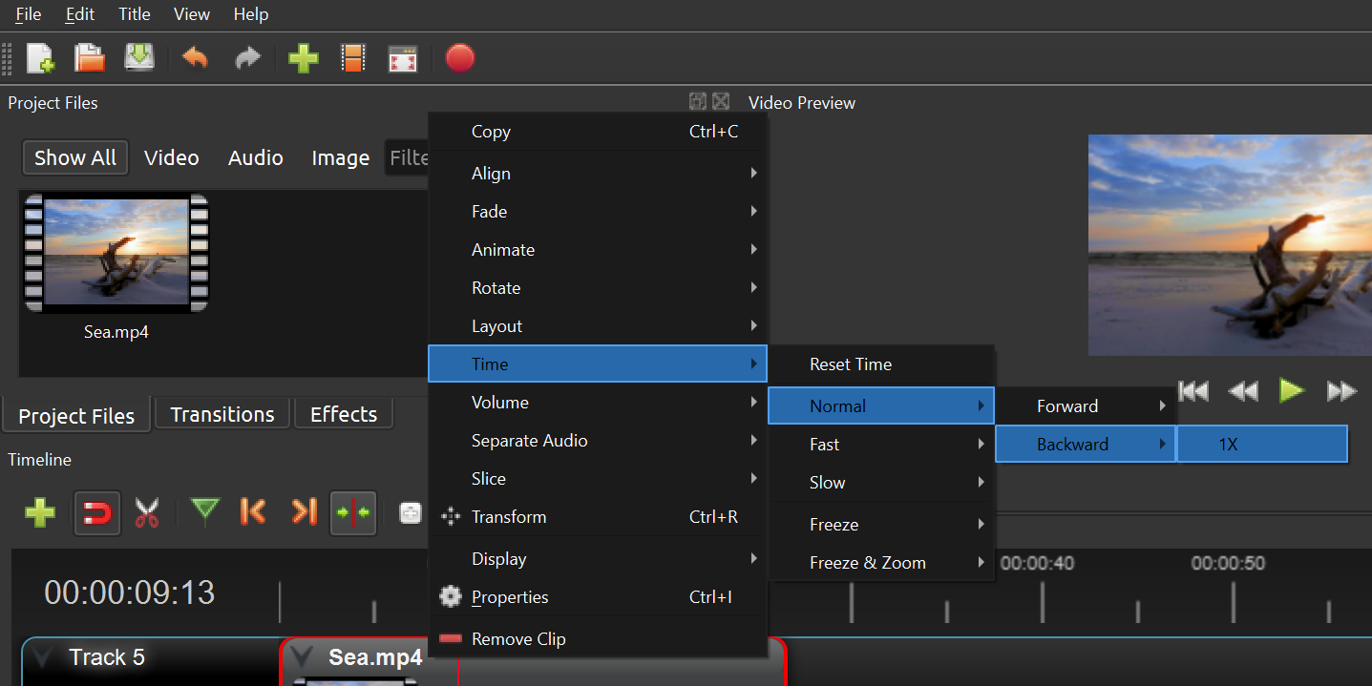Switch to the Transitions tab
Screen dimensions: 1372x686
[222, 415]
